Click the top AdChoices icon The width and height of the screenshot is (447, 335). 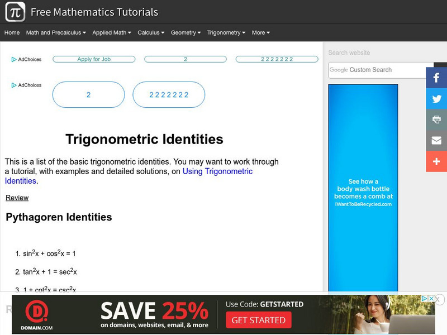pyautogui.click(x=13, y=60)
